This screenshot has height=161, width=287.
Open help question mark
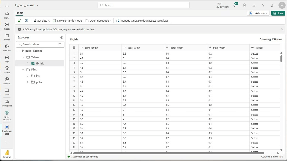pyautogui.click(x=263, y=5)
